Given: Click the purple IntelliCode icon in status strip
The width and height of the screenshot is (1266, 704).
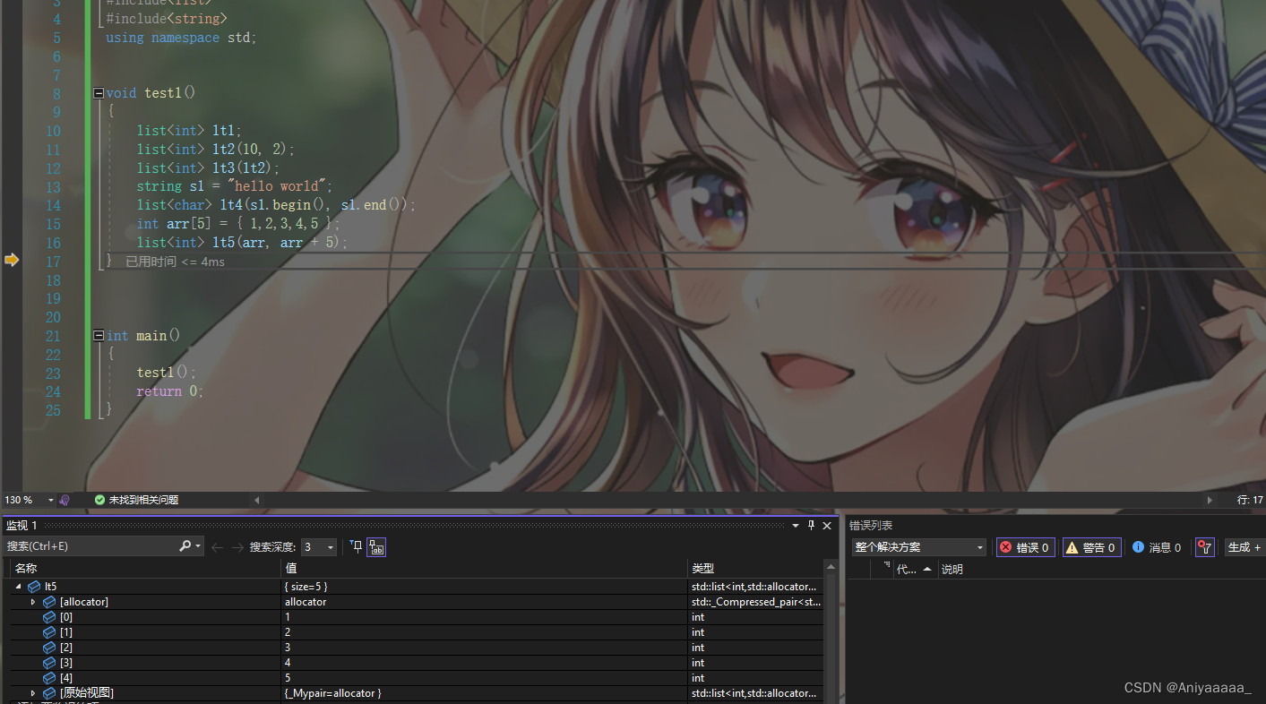Looking at the screenshot, I should point(65,500).
